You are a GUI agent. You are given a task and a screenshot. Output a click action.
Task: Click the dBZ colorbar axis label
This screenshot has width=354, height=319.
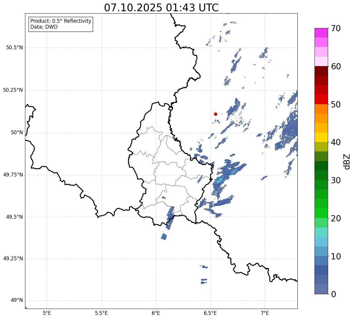[x=347, y=161]
